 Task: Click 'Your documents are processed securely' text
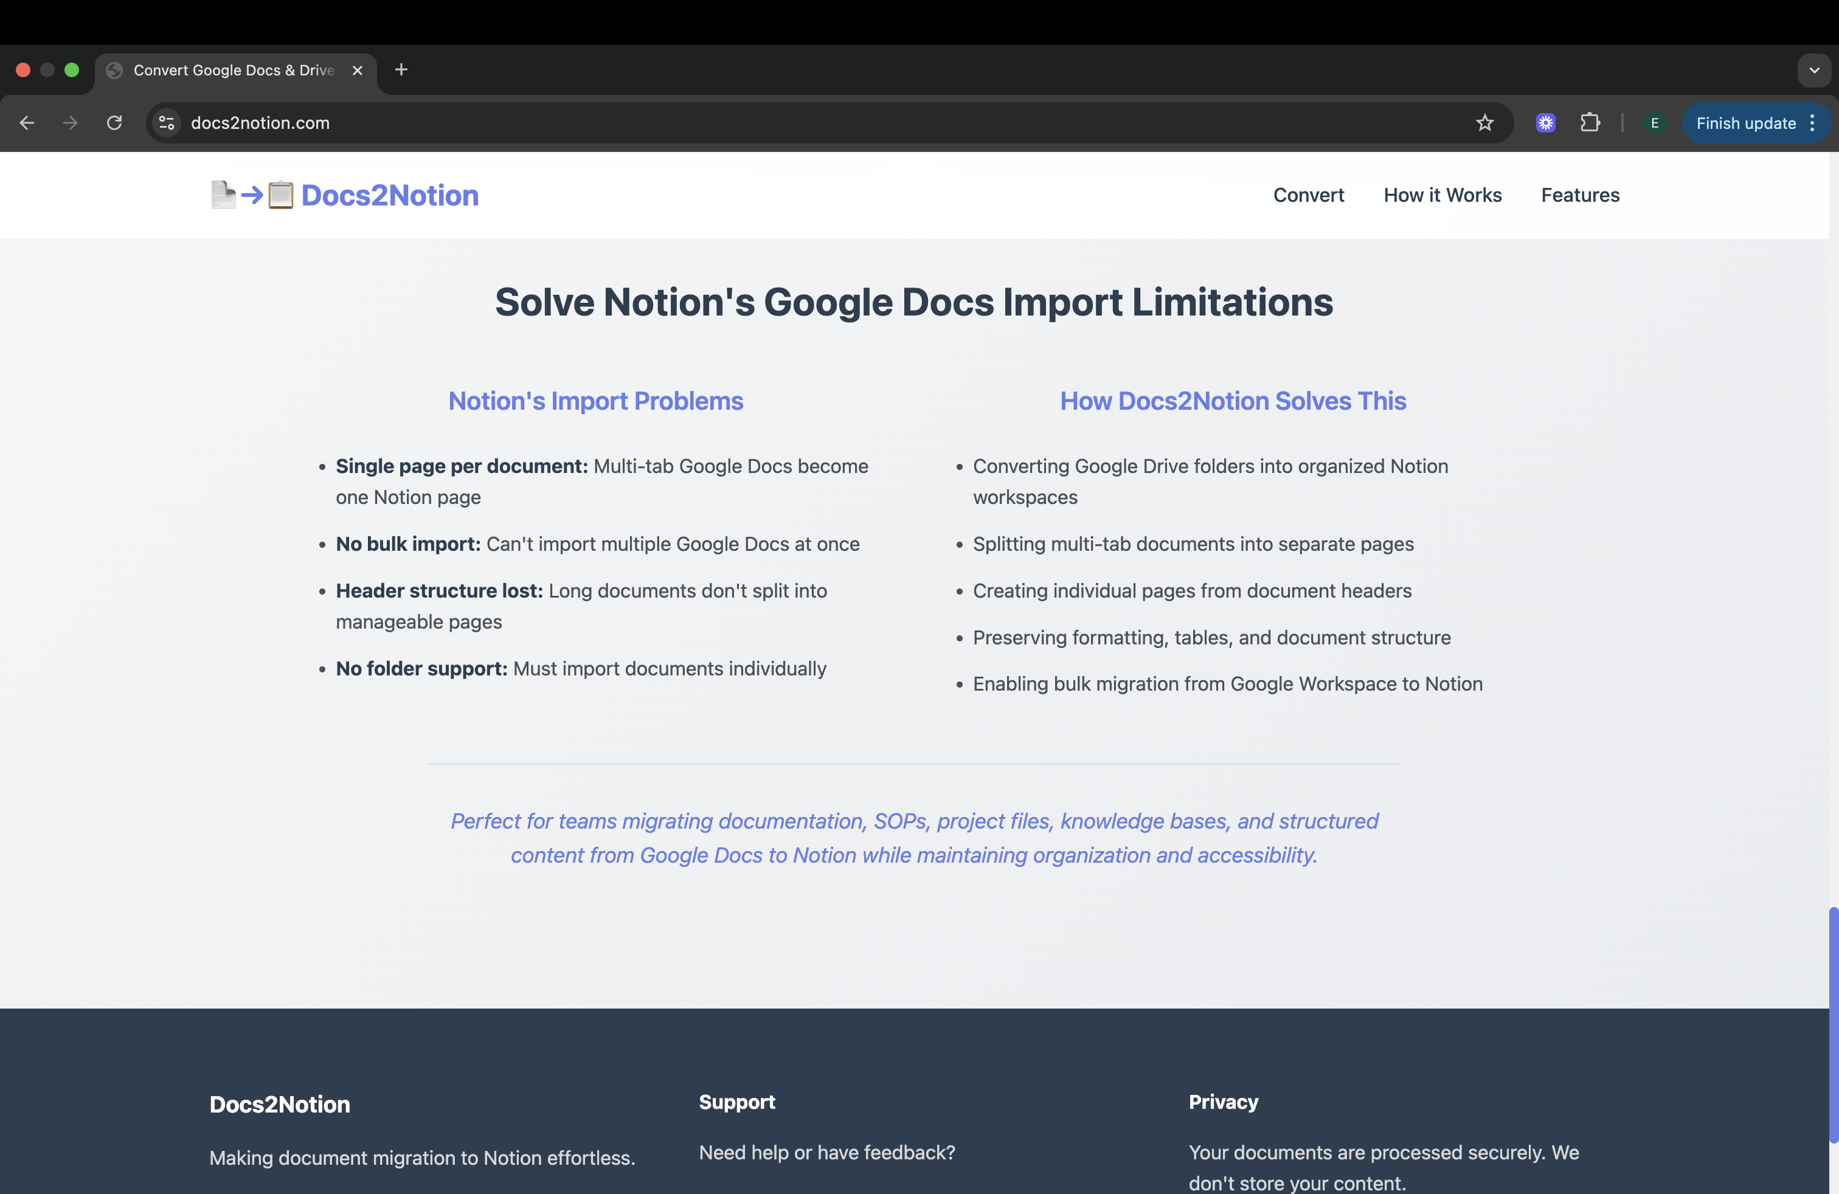coord(1383,1167)
